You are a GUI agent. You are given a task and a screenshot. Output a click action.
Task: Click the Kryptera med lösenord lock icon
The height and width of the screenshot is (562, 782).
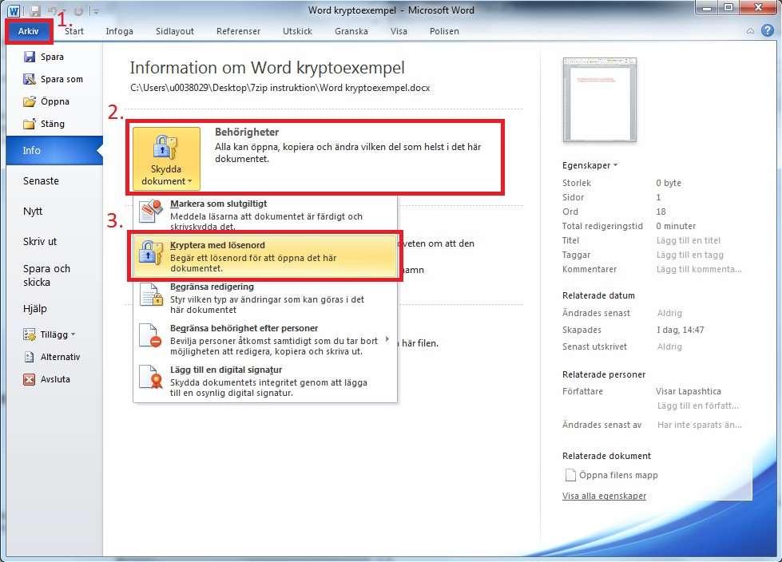click(151, 252)
